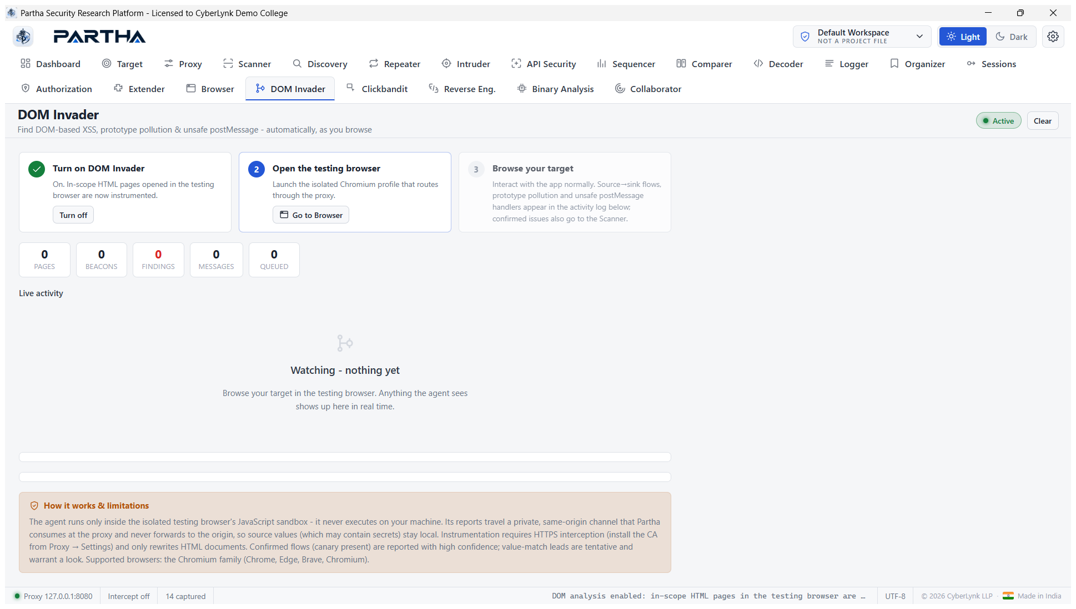Switch to Dark theme
1076x609 pixels.
tap(1012, 37)
